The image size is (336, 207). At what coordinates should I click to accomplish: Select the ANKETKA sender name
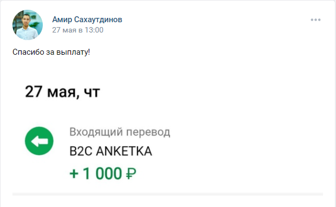coord(124,151)
